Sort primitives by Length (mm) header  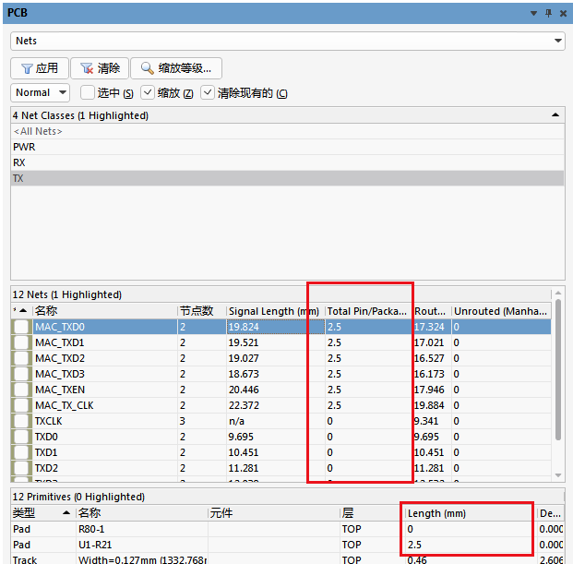[471, 513]
